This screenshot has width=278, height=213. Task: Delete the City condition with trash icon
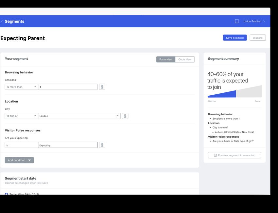pos(125,116)
